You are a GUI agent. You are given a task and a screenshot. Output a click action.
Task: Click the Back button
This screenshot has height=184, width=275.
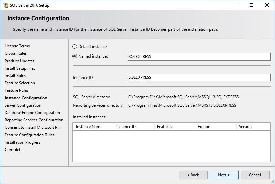click(193, 175)
